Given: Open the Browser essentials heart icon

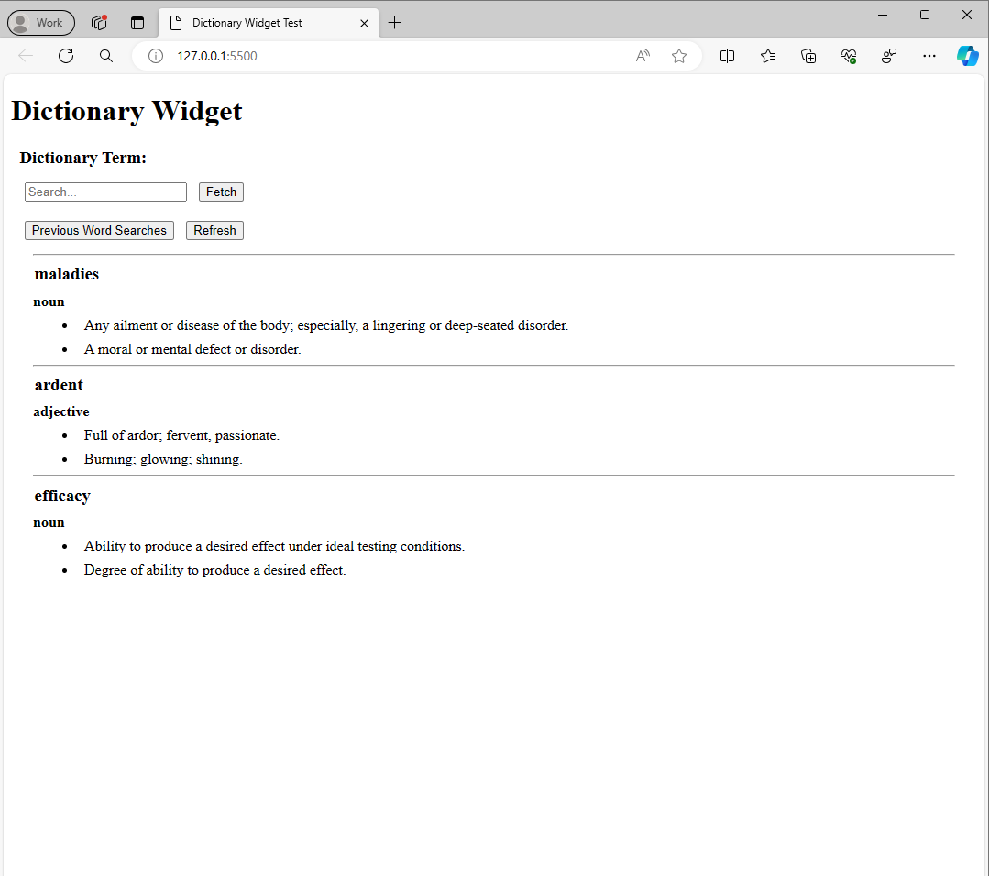Looking at the screenshot, I should pyautogui.click(x=849, y=56).
